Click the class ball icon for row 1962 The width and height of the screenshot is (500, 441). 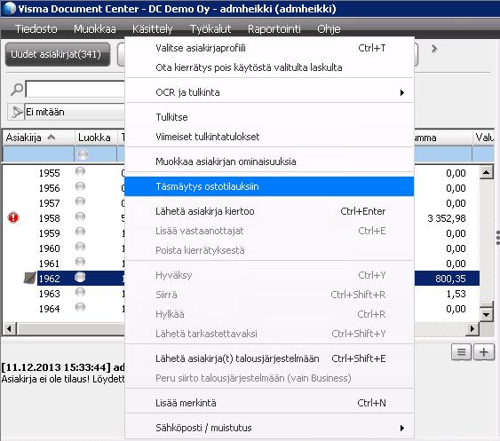coord(80,277)
